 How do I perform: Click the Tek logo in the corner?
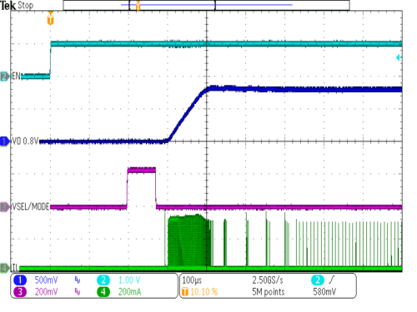coord(8,5)
